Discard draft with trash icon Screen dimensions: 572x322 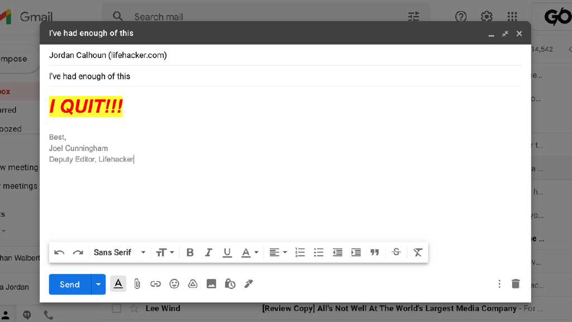[516, 283]
